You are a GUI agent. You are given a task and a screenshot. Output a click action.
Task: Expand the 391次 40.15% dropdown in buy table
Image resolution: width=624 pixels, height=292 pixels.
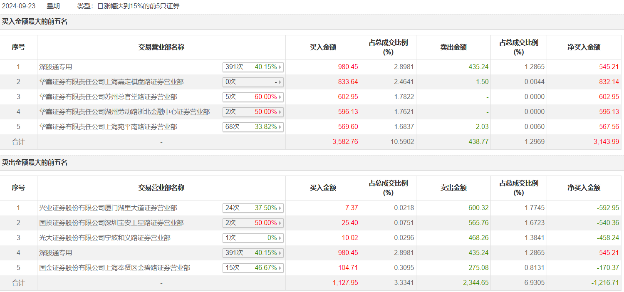pos(253,67)
